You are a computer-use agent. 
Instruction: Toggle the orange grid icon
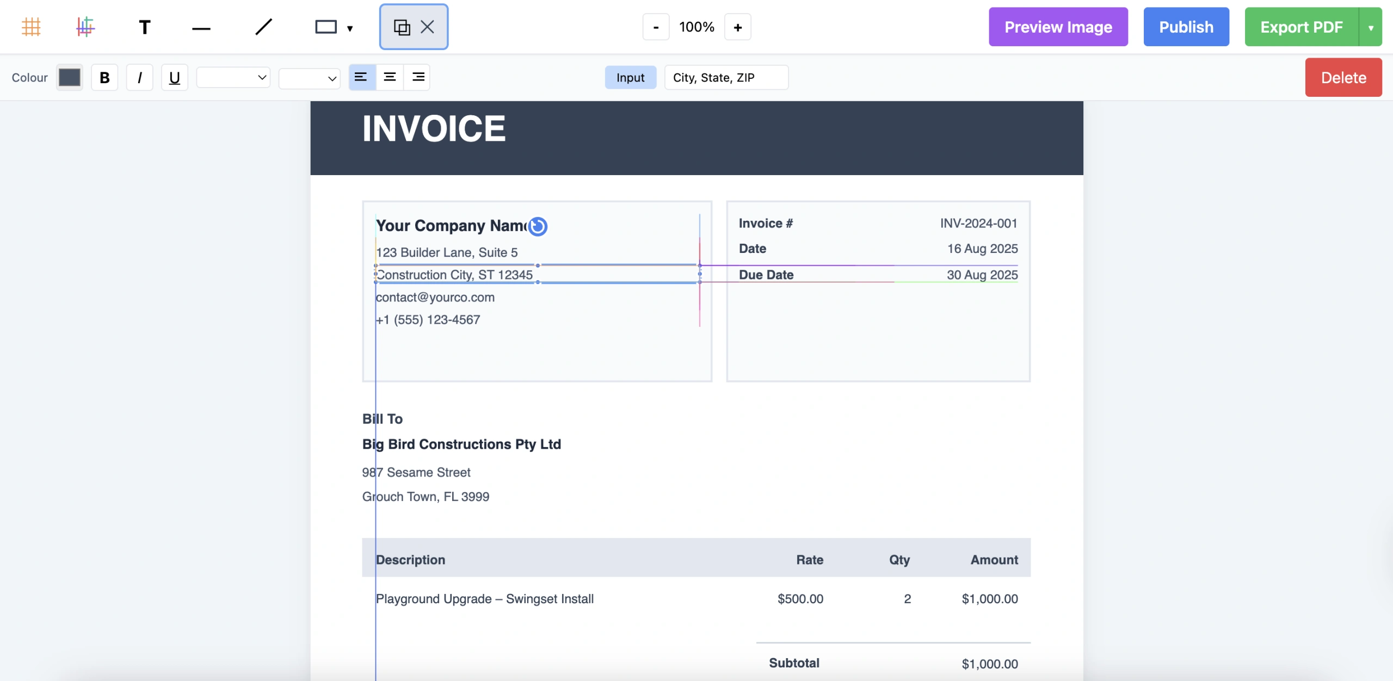click(x=31, y=27)
